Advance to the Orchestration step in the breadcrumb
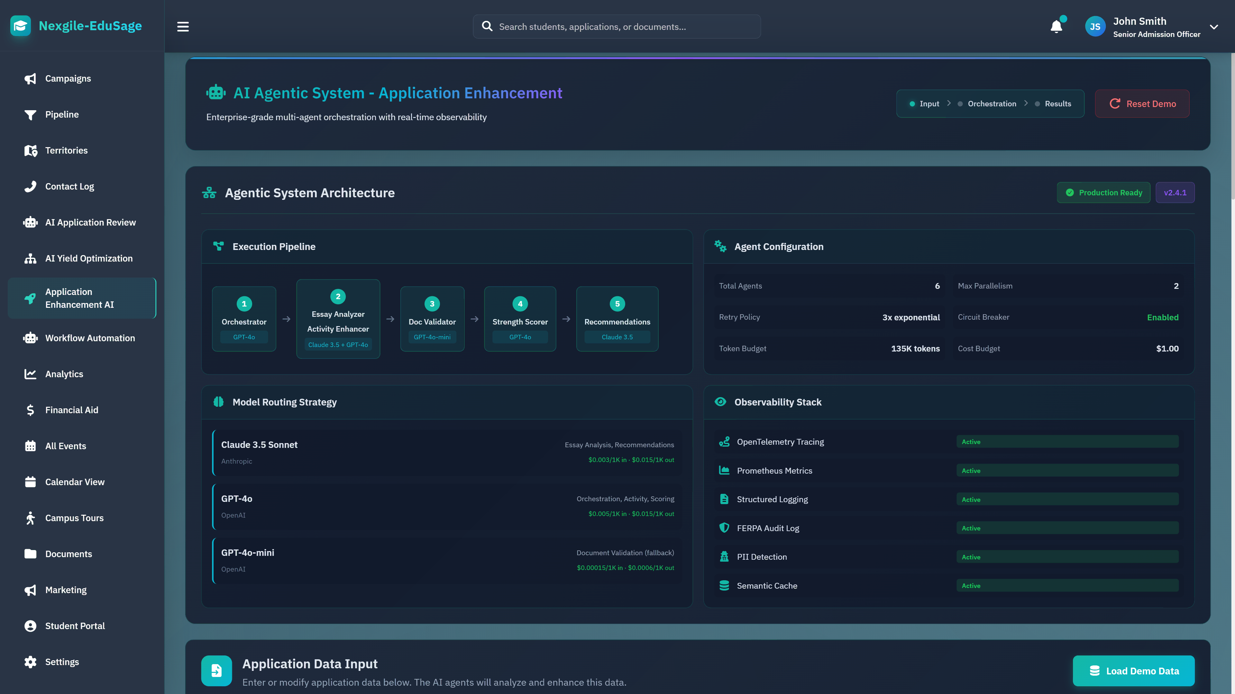Image resolution: width=1235 pixels, height=694 pixels. click(992, 103)
